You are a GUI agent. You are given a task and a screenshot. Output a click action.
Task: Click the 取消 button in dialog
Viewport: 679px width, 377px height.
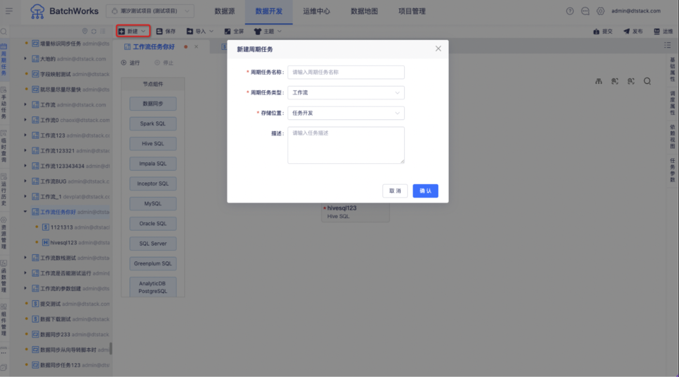pyautogui.click(x=395, y=191)
